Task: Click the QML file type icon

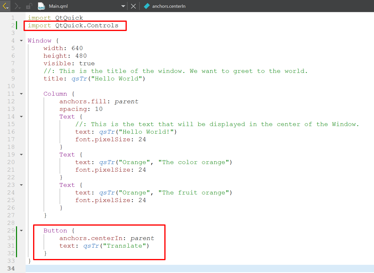Action: (x=41, y=6)
